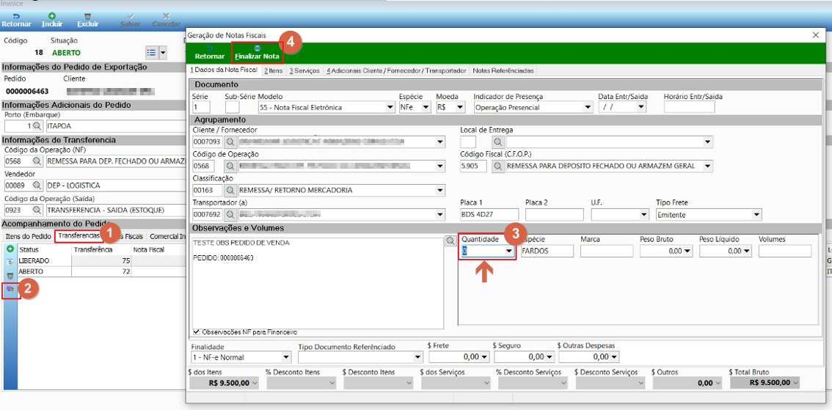This screenshot has height=410, width=832.
Task: Click the Porto (Embarque) search magnifier
Action: click(36, 126)
